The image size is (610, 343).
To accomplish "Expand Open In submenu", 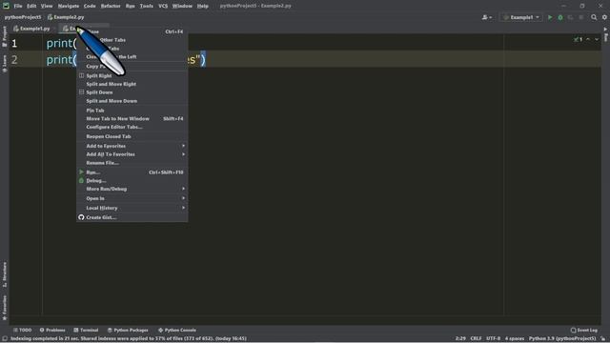I will tap(132, 198).
